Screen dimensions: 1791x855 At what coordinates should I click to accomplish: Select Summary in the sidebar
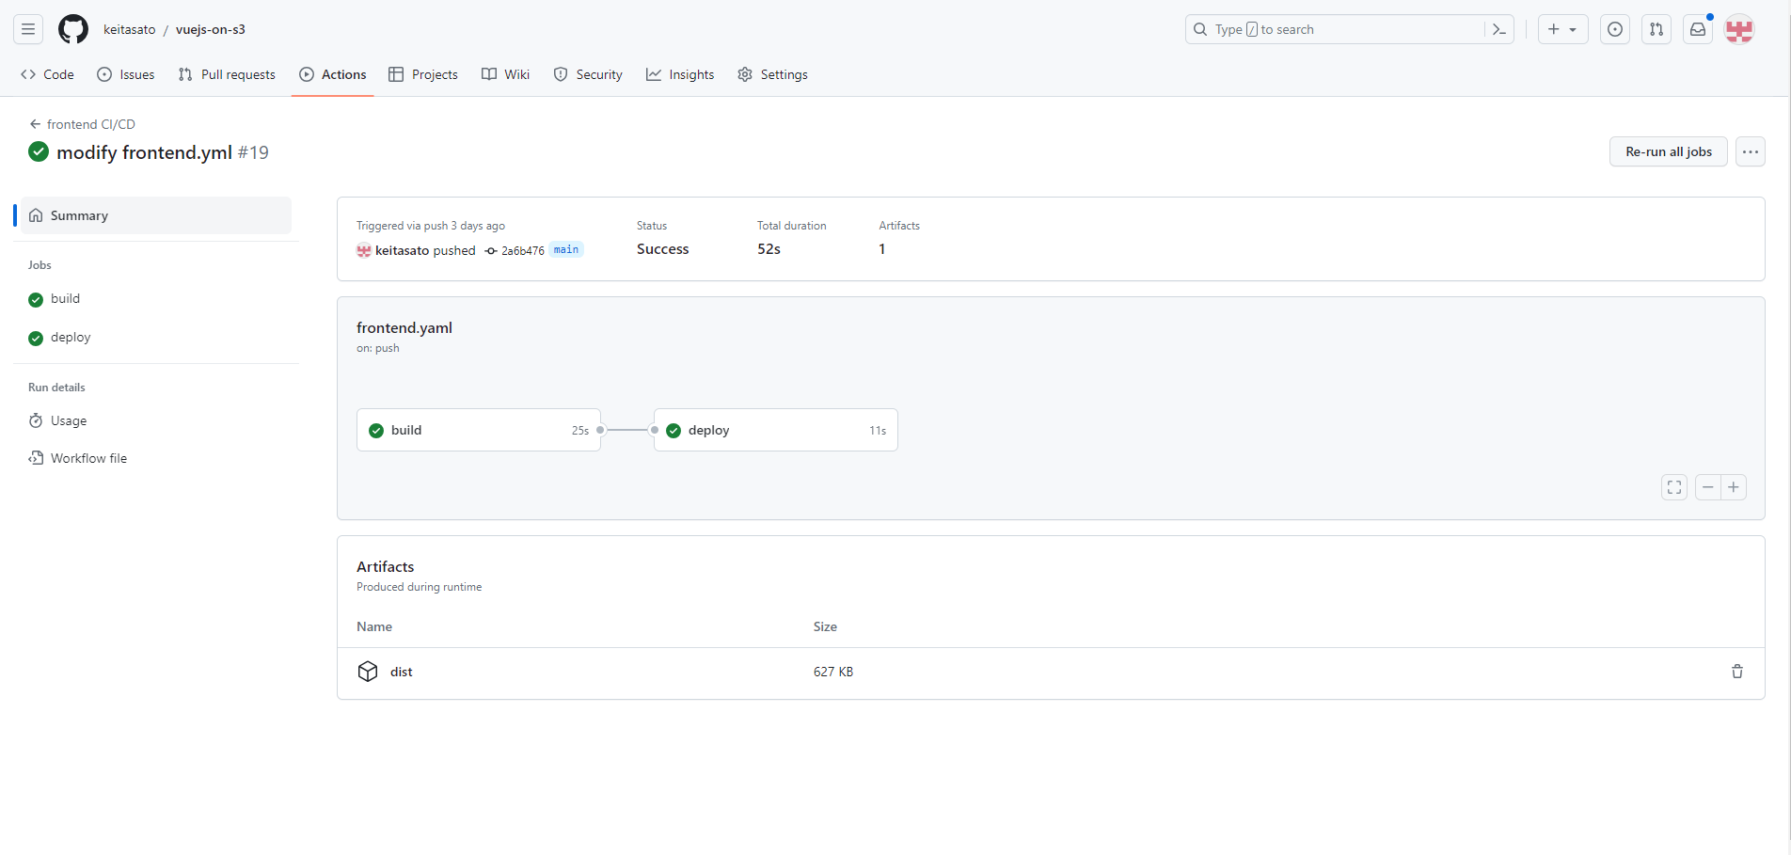[156, 215]
